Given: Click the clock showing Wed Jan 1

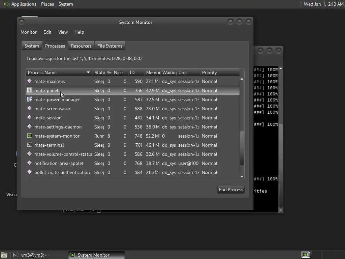Looking at the screenshot, I should pos(323,4).
